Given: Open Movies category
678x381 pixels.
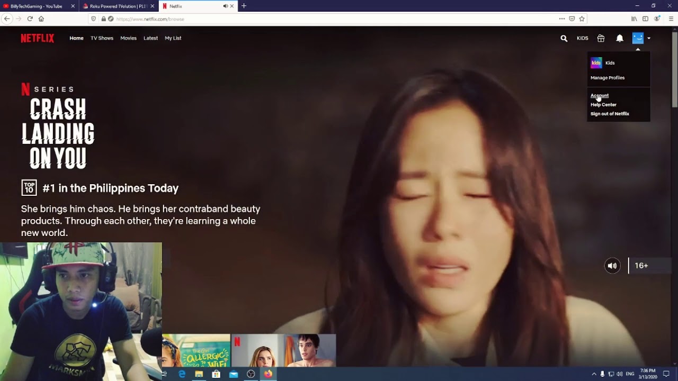Looking at the screenshot, I should (128, 38).
